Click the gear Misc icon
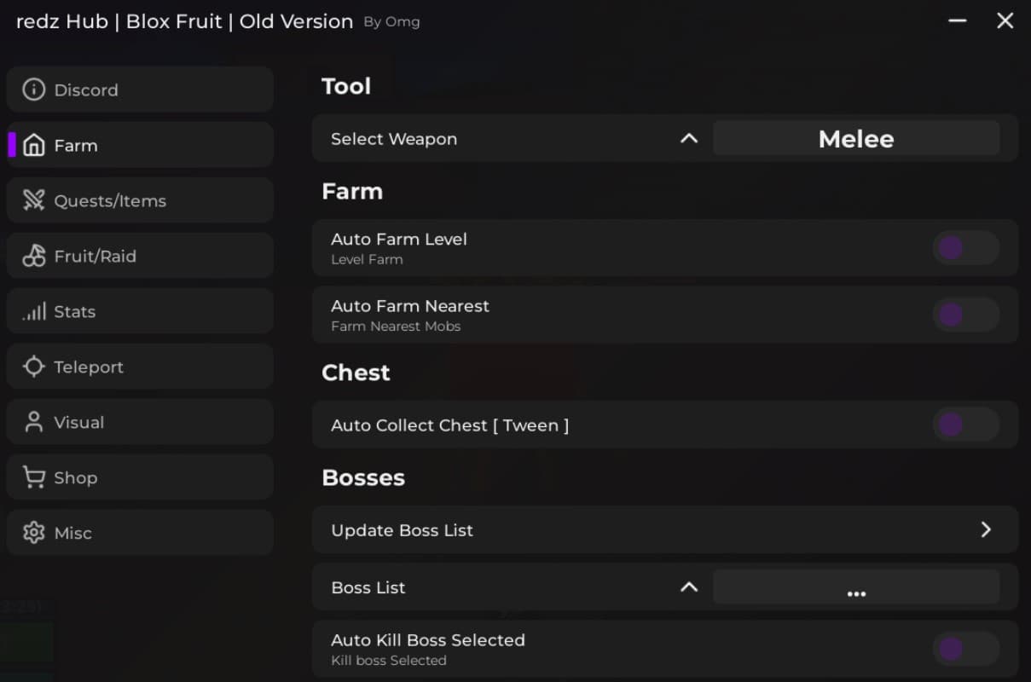 coord(33,533)
